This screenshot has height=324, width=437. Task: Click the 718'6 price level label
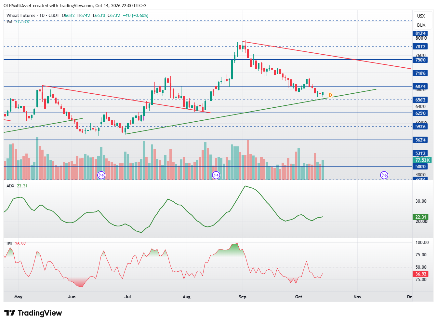point(420,73)
